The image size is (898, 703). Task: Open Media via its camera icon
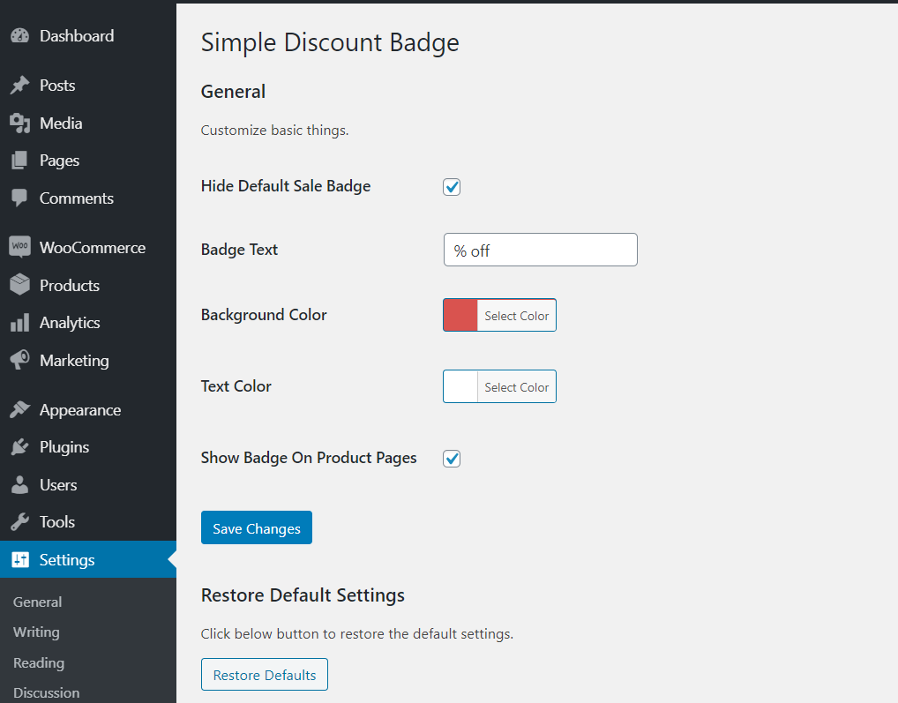click(19, 123)
